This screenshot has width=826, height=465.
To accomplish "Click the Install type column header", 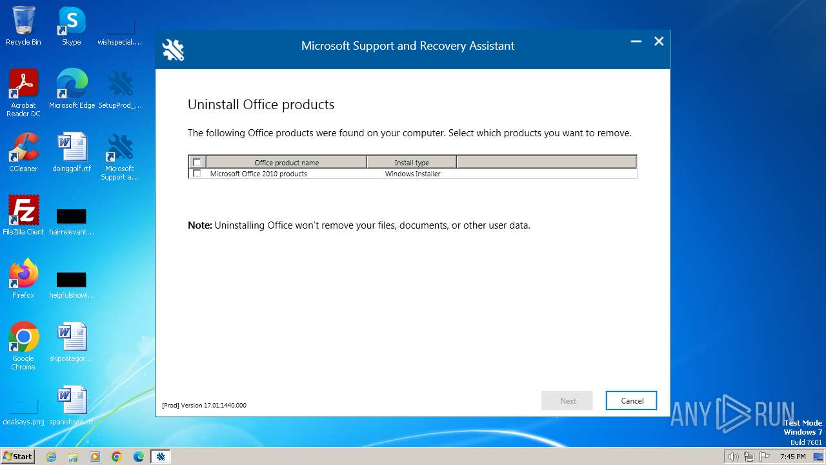I will (412, 162).
